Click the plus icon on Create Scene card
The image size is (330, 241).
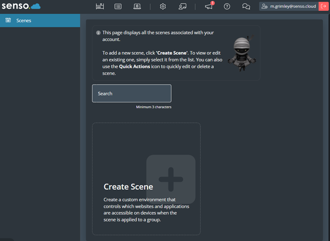tap(171, 179)
